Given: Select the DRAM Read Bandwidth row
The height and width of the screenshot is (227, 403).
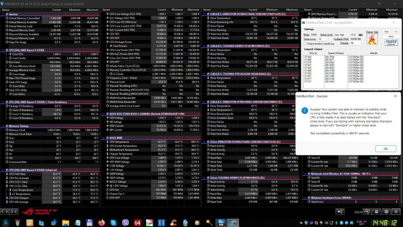Looking at the screenshot, I should 151,98.
